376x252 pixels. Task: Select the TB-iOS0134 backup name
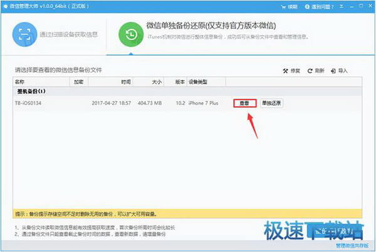click(x=28, y=103)
